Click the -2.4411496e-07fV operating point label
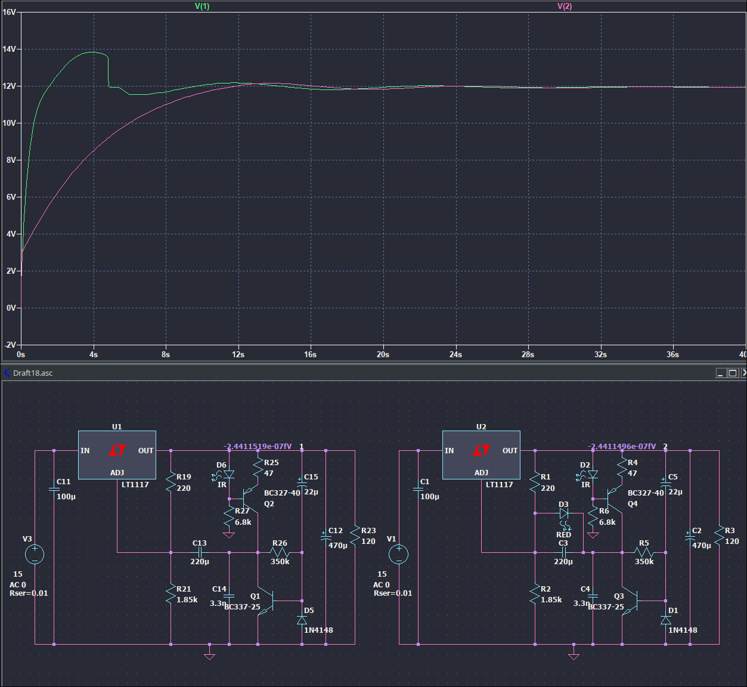This screenshot has height=687, width=747. (622, 446)
